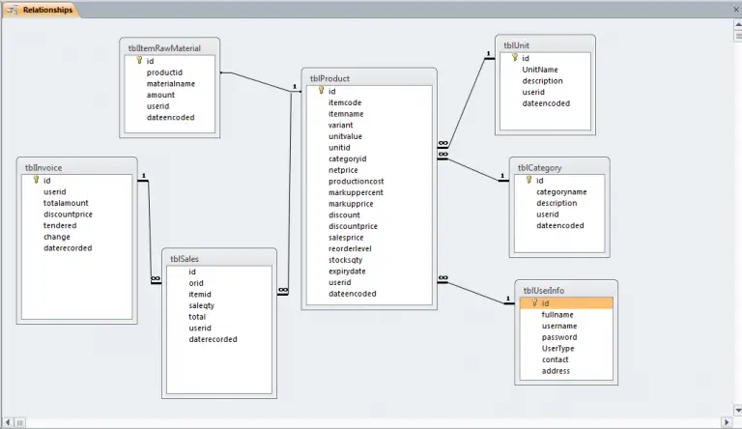Screen dimensions: 742x429
Task: Switch to the Relationships tab
Action: pos(44,10)
